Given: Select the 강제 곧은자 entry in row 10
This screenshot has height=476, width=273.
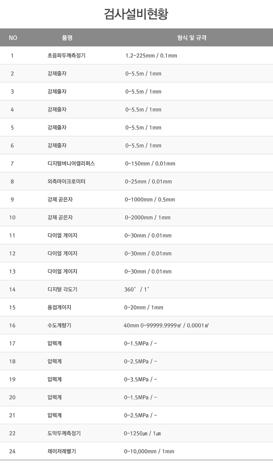Looking at the screenshot, I should 60,217.
